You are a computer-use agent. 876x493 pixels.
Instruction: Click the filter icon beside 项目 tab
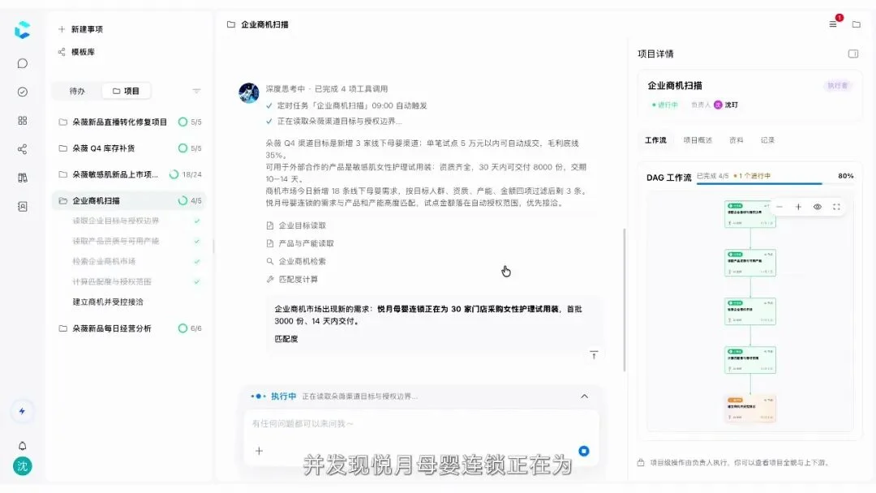[196, 91]
